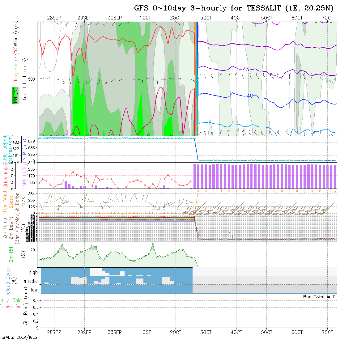Select the 500 millibar axis label
This screenshot has height=340, width=340.
pyautogui.click(x=32, y=79)
